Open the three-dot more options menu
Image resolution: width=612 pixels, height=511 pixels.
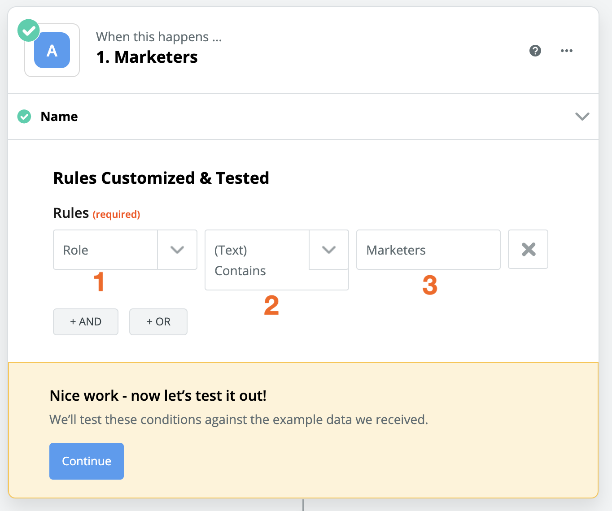pos(566,51)
